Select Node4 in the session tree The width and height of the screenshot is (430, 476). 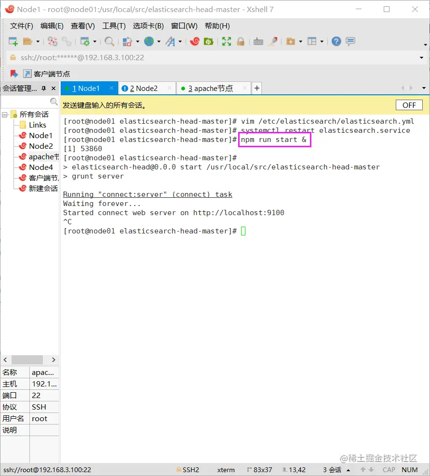tap(36, 167)
